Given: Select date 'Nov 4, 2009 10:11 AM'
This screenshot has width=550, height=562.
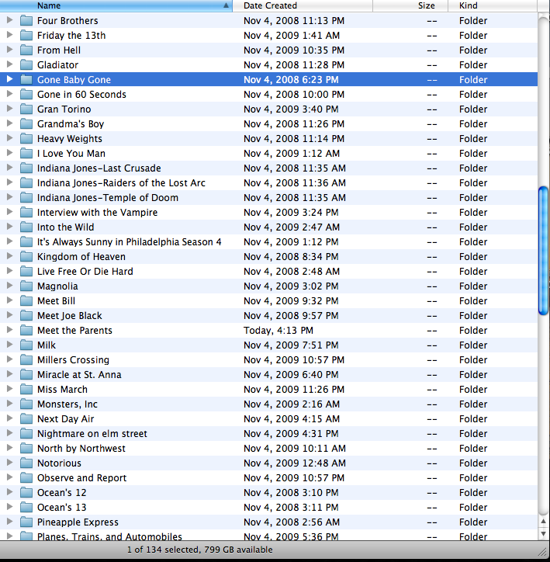Looking at the screenshot, I should pos(294,449).
